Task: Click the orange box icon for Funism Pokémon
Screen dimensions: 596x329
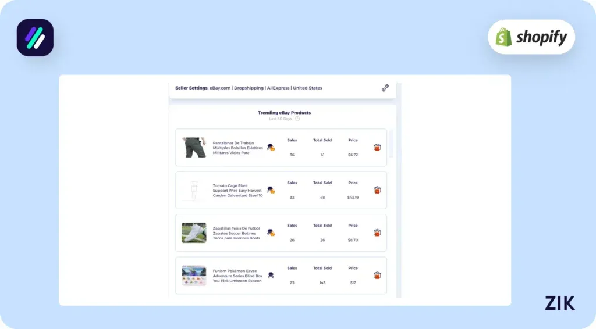Action: point(377,275)
